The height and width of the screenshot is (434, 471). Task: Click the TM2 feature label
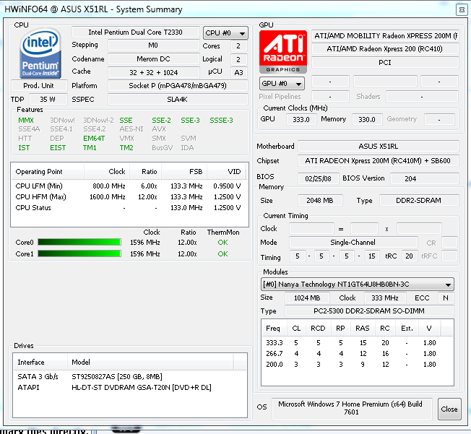pyautogui.click(x=126, y=147)
